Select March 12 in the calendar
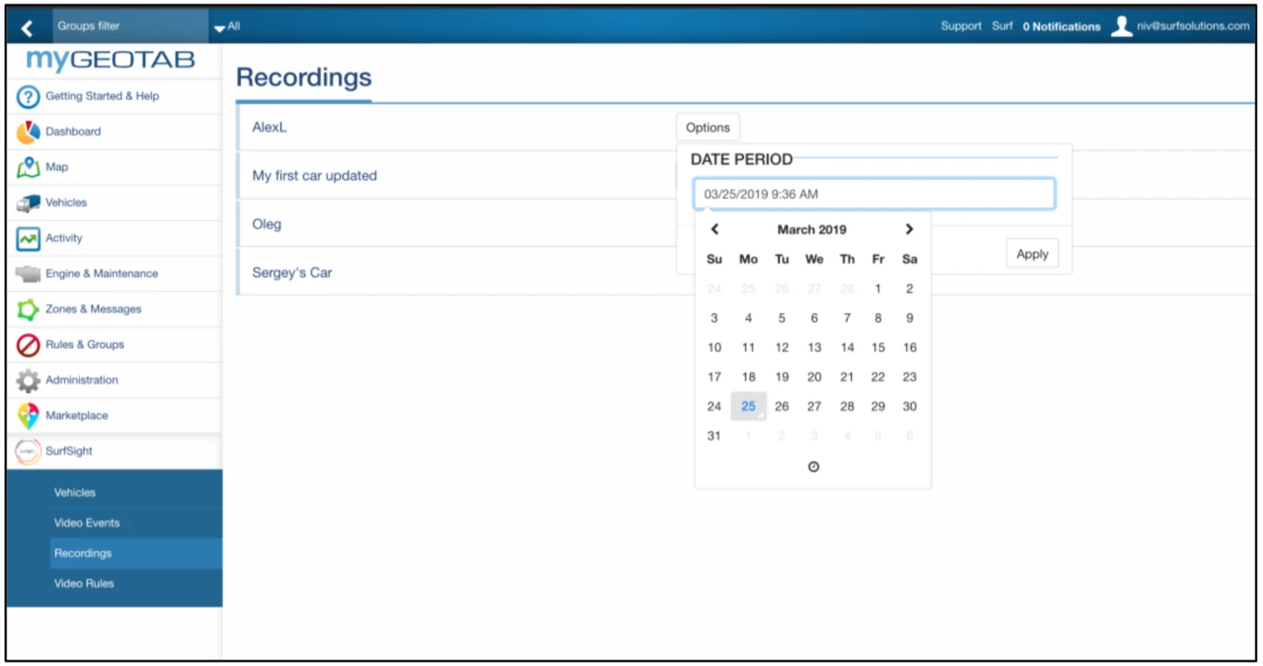This screenshot has height=666, width=1263. [x=782, y=348]
